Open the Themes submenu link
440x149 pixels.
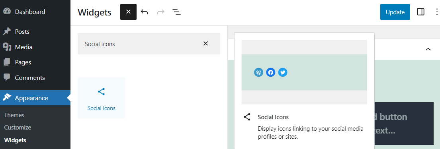[14, 115]
